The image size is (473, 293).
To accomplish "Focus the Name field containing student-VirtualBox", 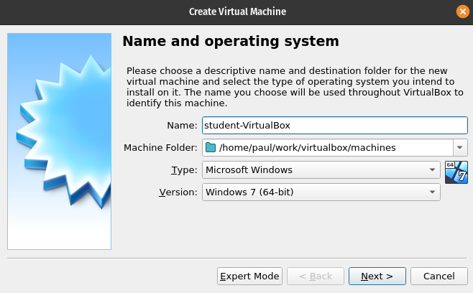I will point(334,125).
